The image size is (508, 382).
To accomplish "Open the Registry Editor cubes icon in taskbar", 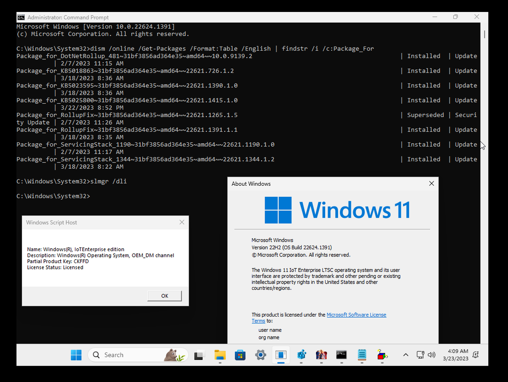I will [x=301, y=355].
